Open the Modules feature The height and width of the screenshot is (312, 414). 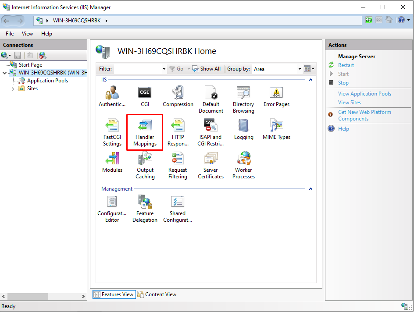tap(112, 162)
